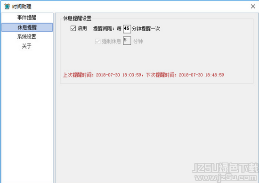Toggle the 启用 checkbox

click(73, 28)
